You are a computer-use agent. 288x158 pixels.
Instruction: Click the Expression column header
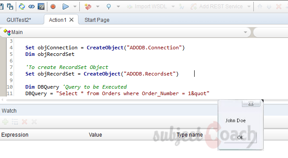tap(15, 135)
